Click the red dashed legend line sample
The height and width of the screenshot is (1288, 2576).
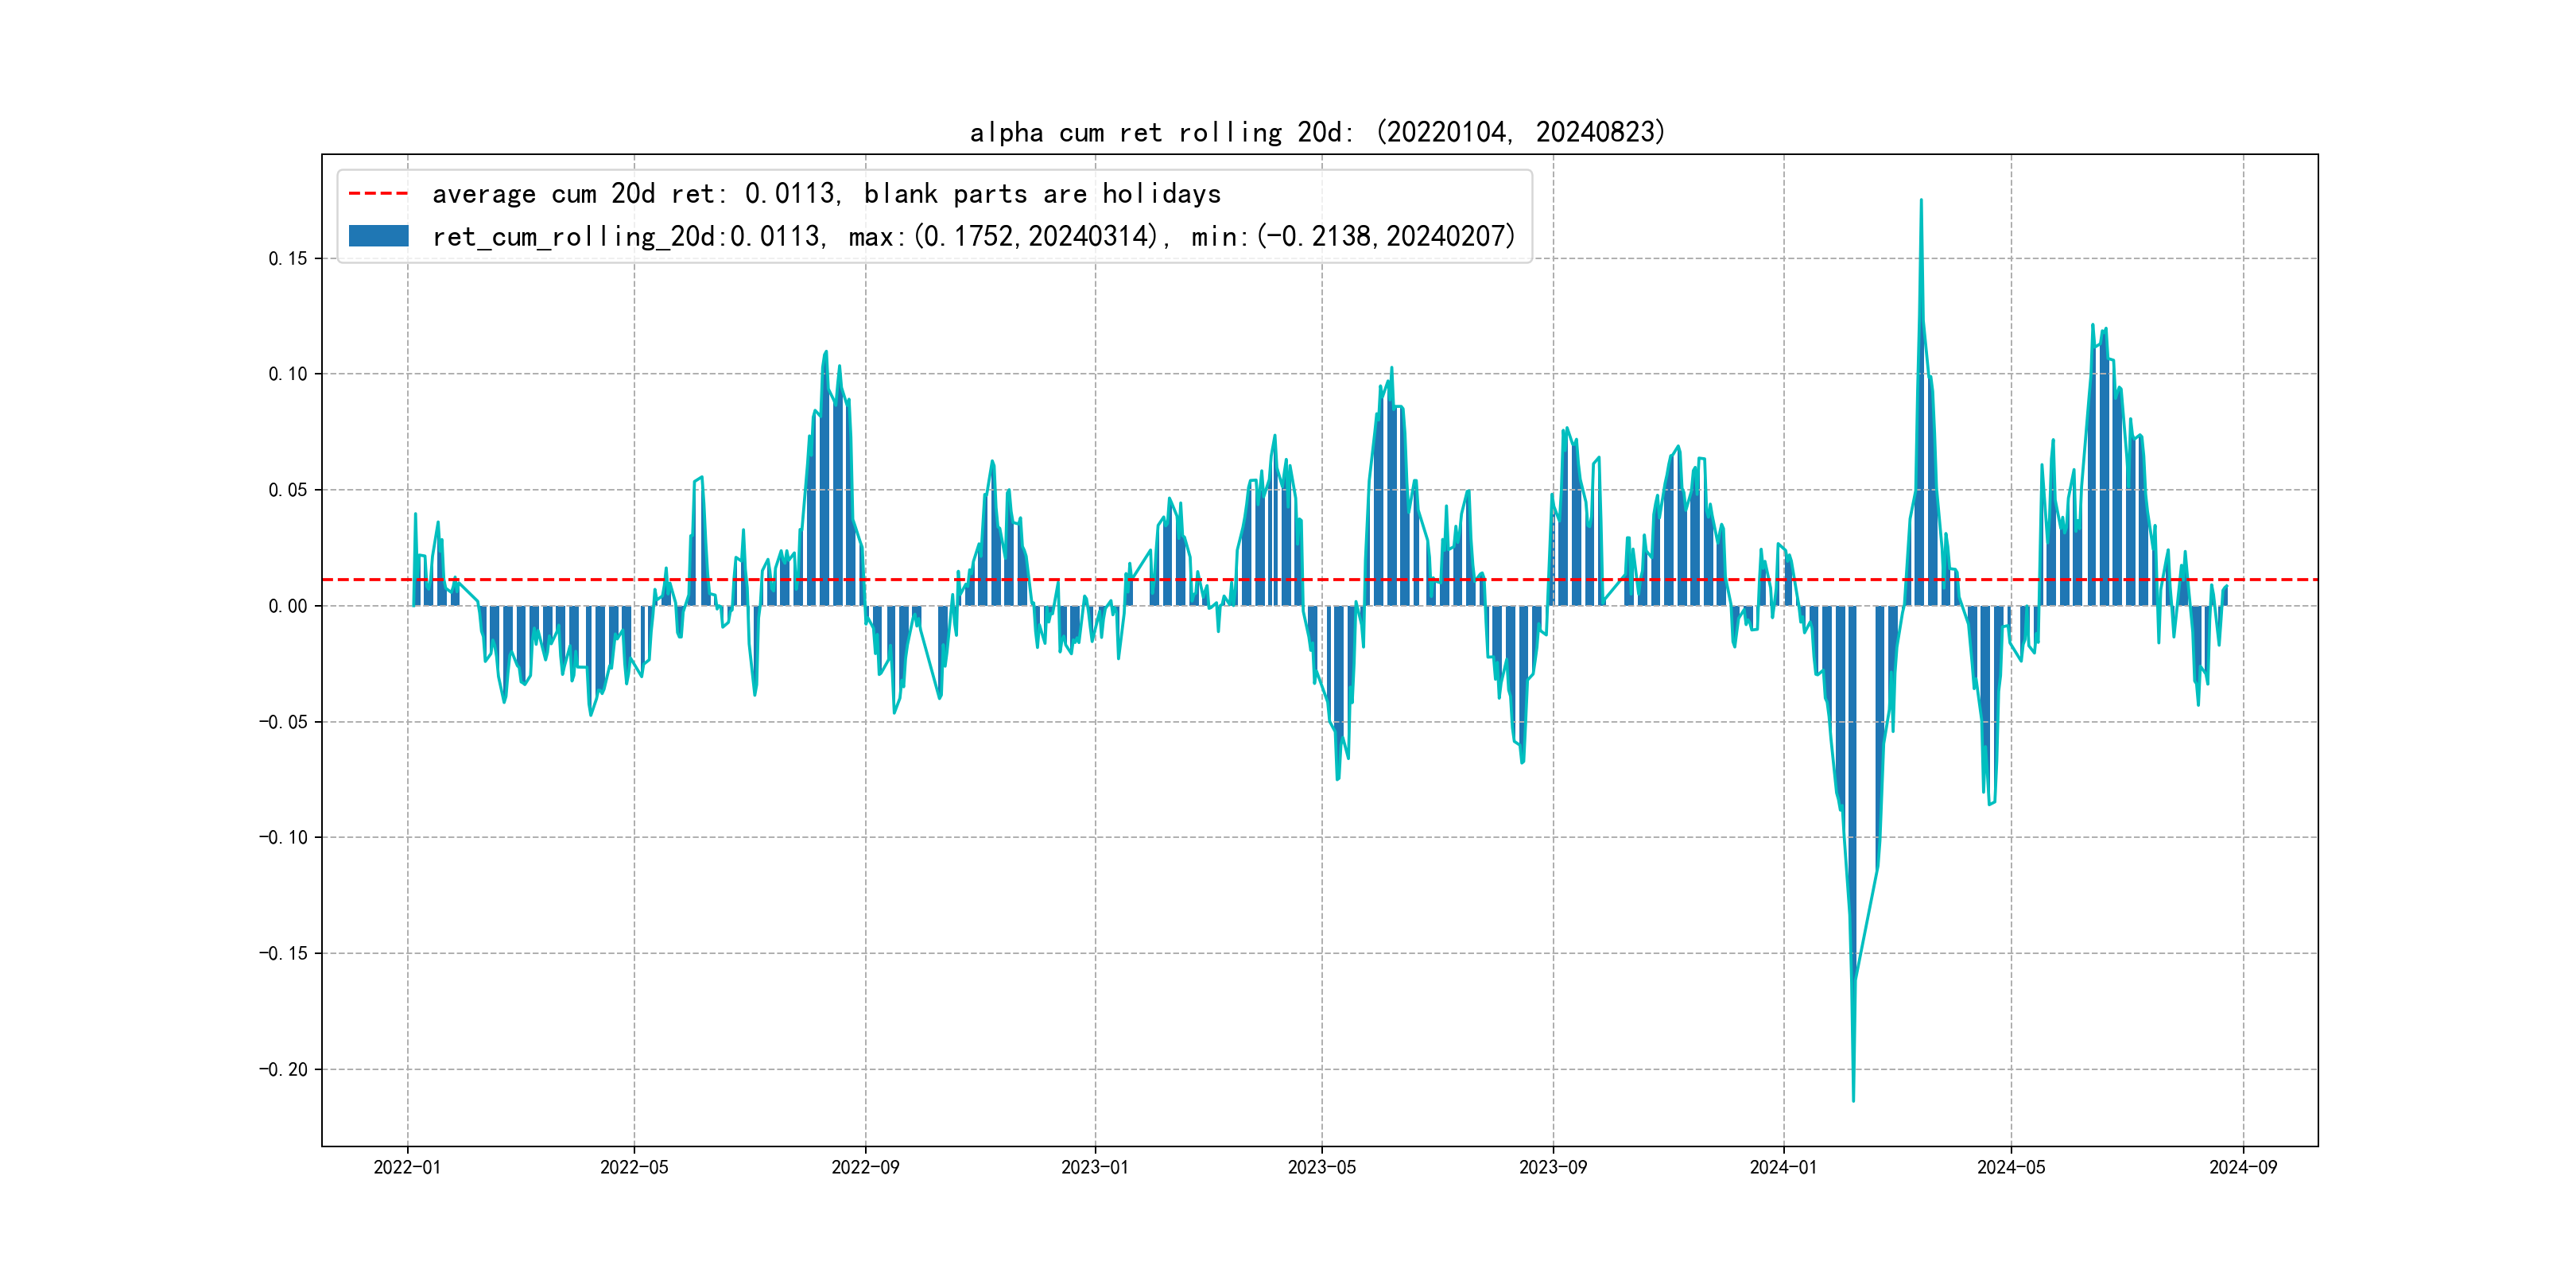click(378, 194)
